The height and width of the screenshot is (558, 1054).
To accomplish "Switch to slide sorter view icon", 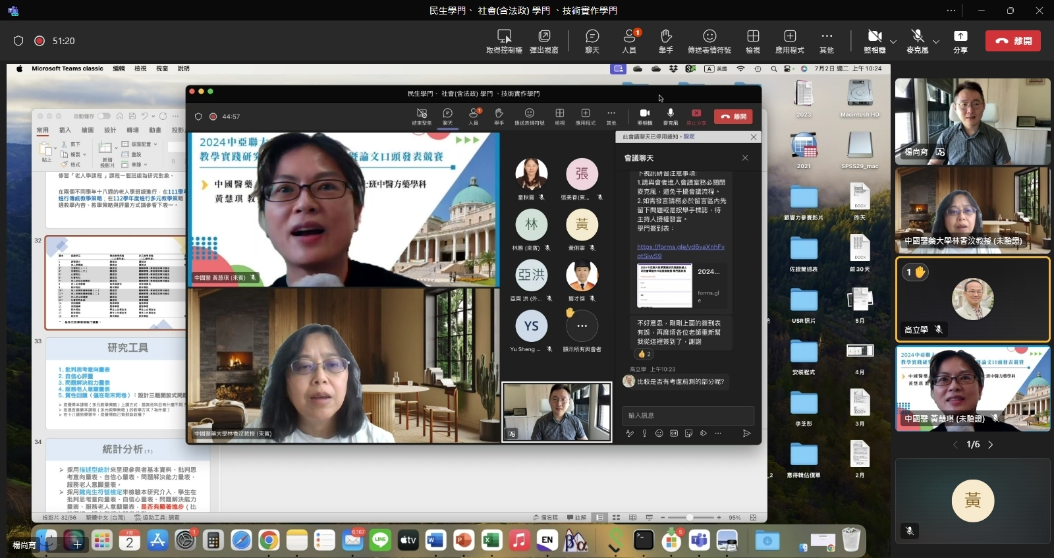I will click(x=616, y=518).
